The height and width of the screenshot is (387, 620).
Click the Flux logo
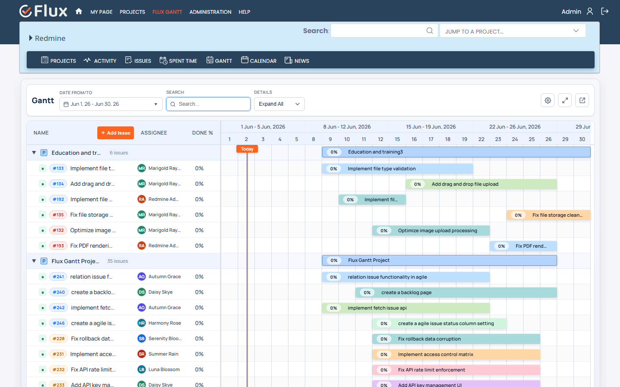pos(43,11)
